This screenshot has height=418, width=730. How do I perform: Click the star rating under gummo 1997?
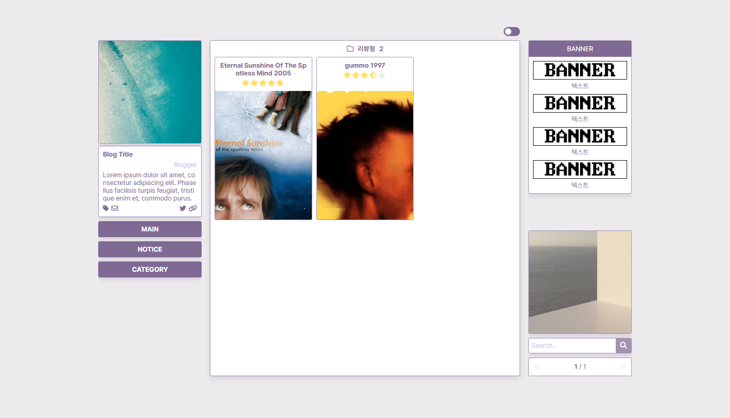click(x=365, y=75)
